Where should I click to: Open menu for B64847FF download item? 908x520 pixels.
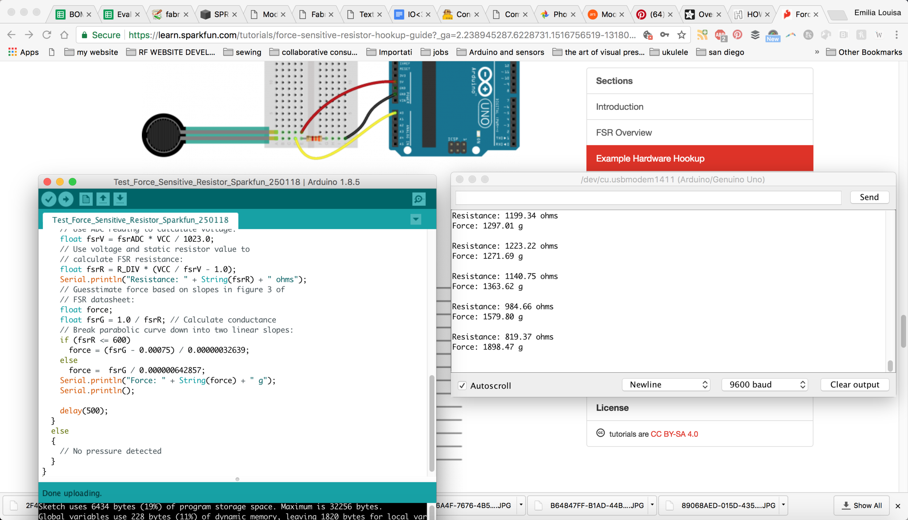coord(652,505)
